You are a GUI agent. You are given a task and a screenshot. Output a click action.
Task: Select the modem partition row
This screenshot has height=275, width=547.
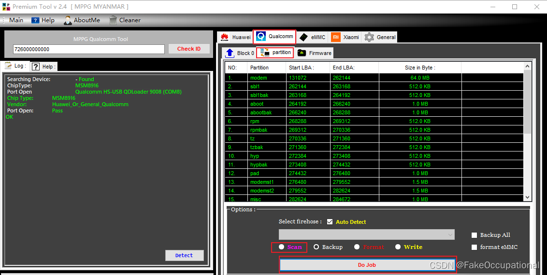click(374, 78)
